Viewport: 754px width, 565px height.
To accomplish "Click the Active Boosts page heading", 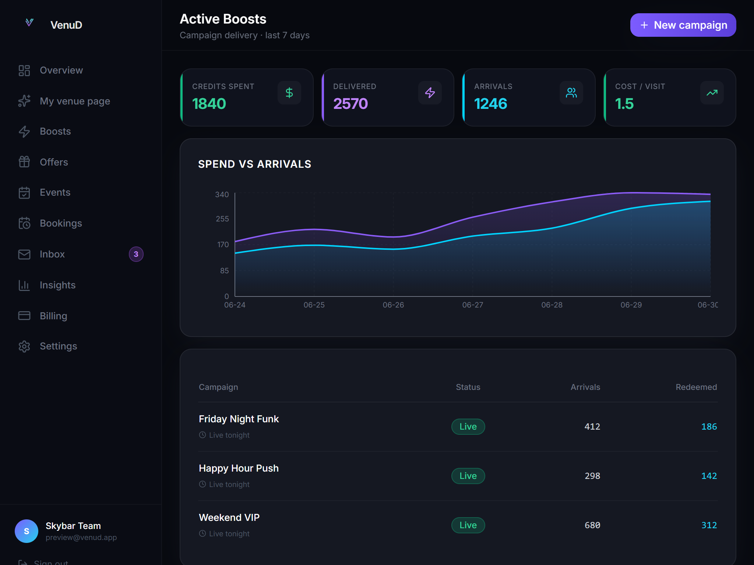I will click(223, 19).
